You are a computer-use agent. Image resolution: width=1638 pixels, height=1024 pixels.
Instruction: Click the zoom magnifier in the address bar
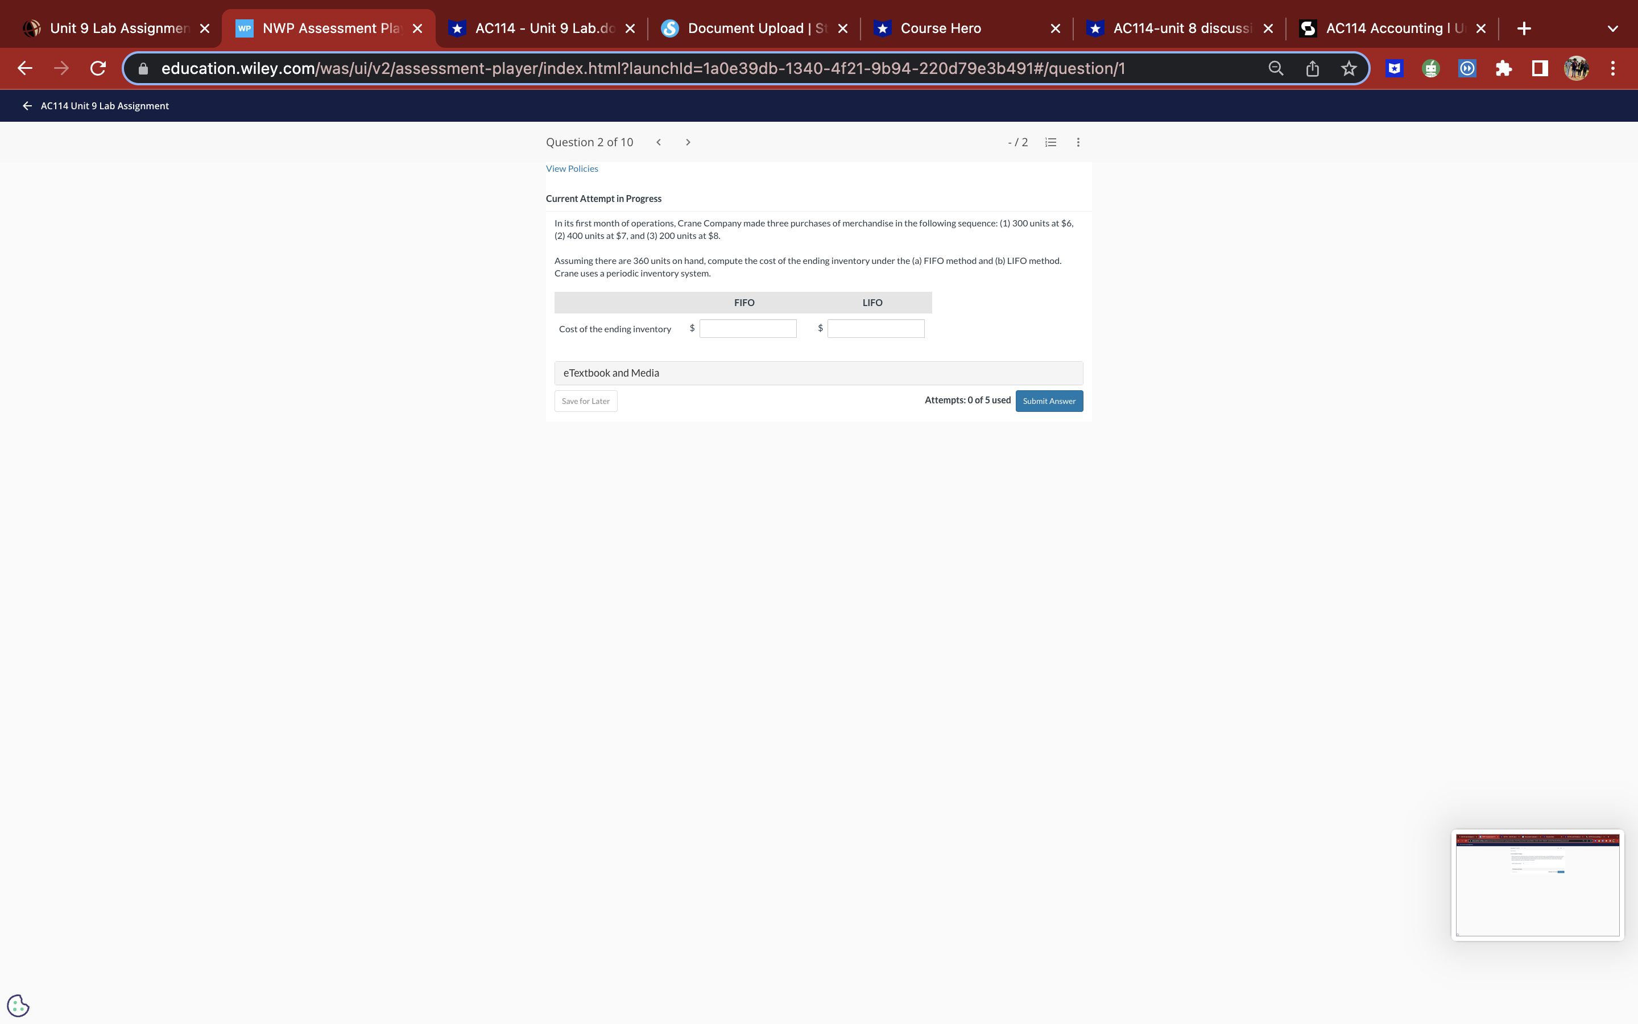tap(1275, 68)
